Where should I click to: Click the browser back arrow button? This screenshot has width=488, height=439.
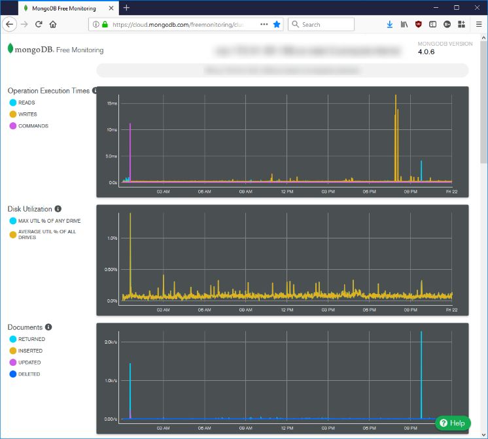pos(9,24)
